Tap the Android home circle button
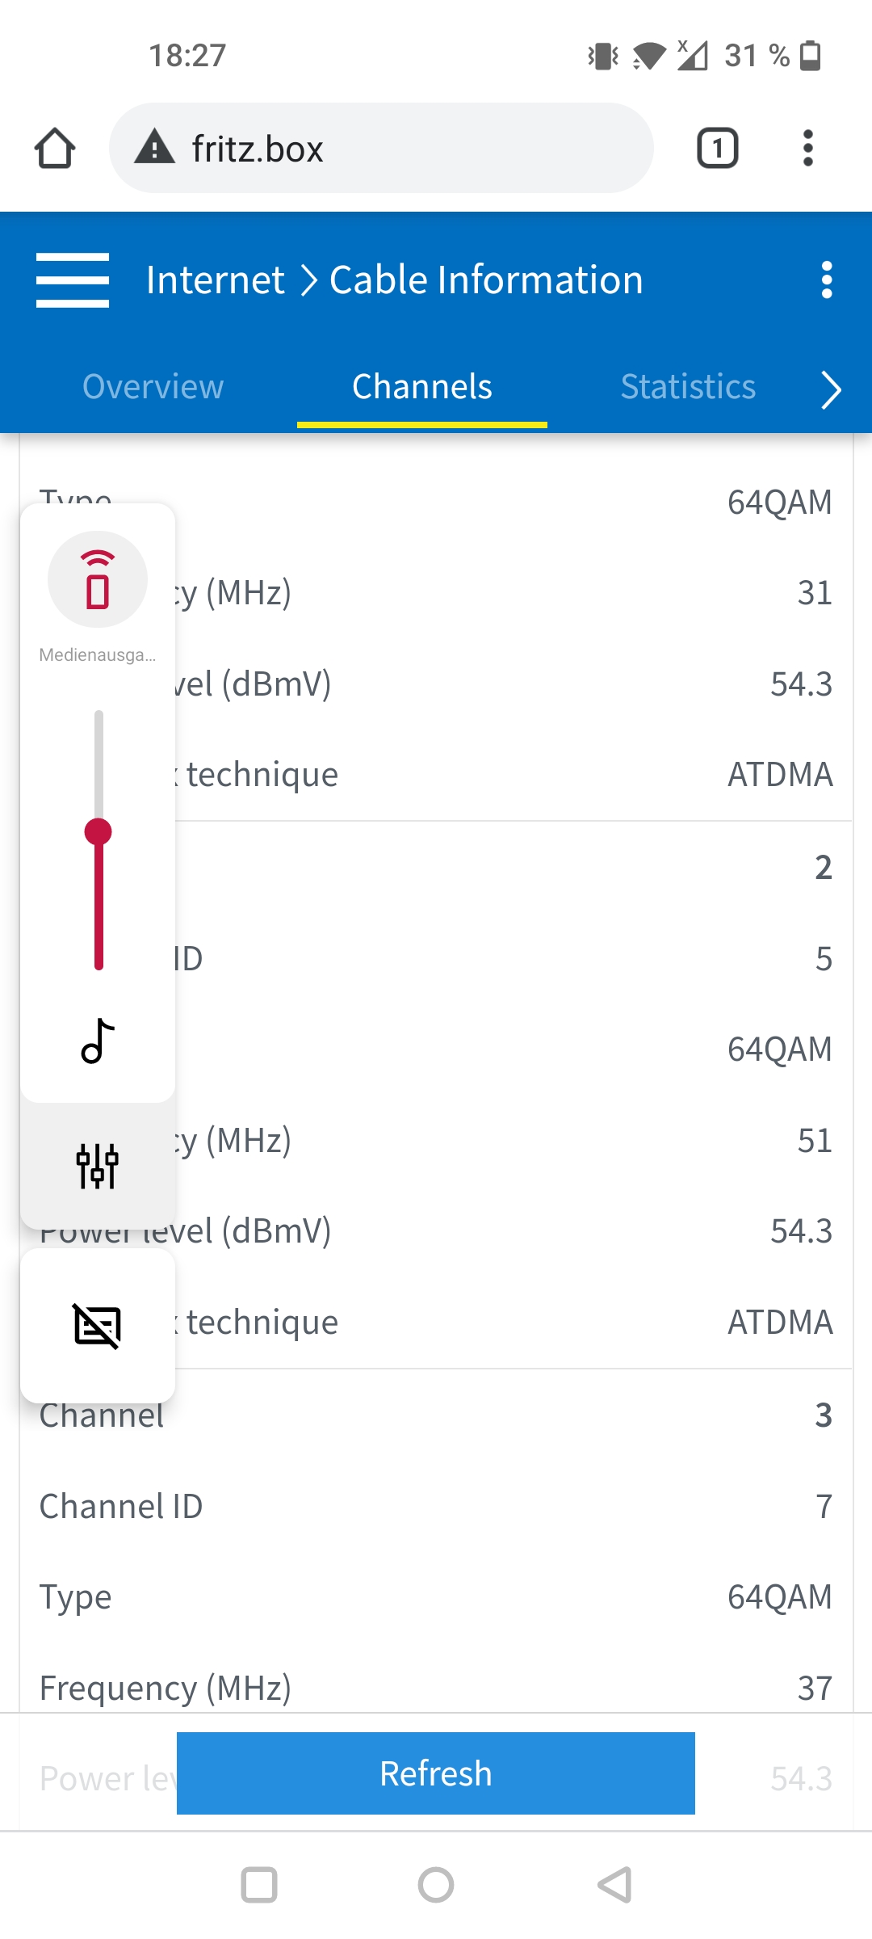This screenshot has width=872, height=1939. pyautogui.click(x=436, y=1885)
